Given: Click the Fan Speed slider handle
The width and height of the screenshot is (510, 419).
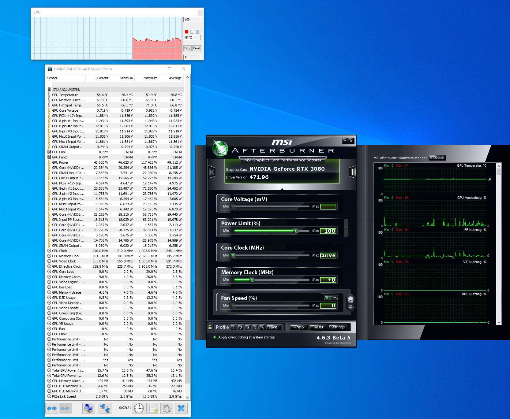Looking at the screenshot, I should [234, 306].
